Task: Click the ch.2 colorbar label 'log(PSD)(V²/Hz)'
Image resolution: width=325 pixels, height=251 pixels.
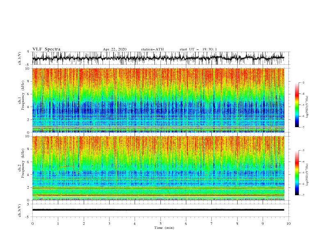Action: pos(307,174)
